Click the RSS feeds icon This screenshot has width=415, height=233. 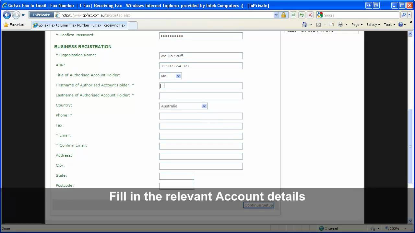coord(318,25)
